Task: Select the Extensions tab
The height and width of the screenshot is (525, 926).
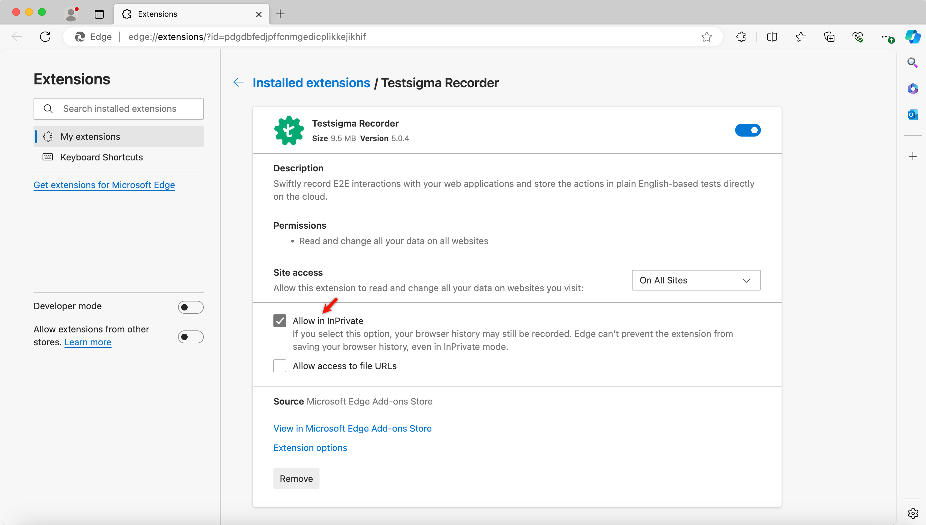Action: (x=191, y=14)
